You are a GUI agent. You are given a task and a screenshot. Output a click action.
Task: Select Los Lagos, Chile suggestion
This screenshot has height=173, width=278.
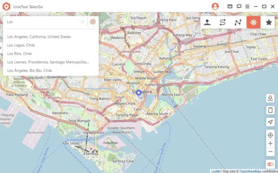tap(21, 45)
